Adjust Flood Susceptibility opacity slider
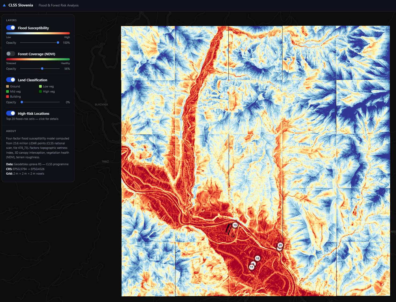Image resolution: width=396 pixels, height=302 pixels. [40, 43]
